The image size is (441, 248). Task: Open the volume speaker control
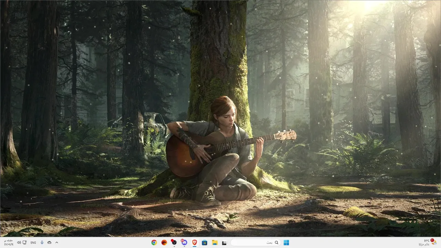pos(19,242)
